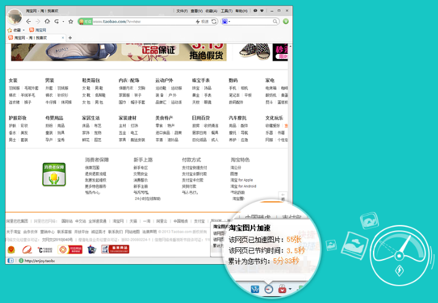438x303 pixels.
Task: Expand the dropdown beside the restore arrow
Action: tap(63, 22)
